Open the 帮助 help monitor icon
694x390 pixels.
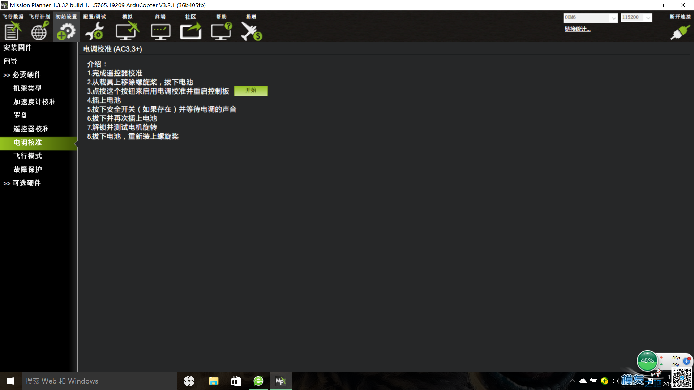(221, 31)
